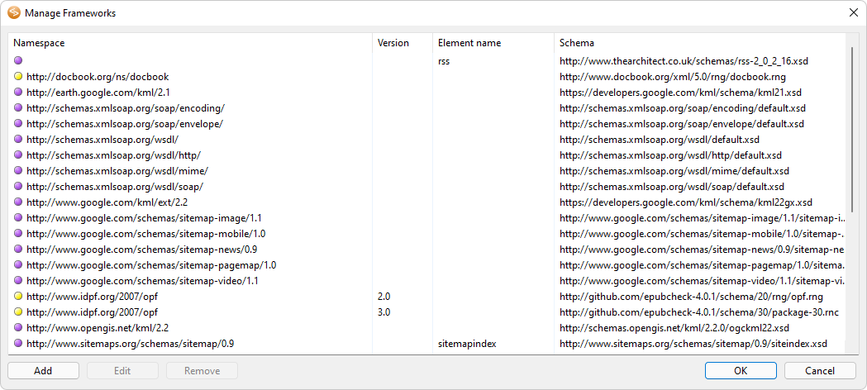
Task: Sort by the Element name column header
Action: [493, 42]
